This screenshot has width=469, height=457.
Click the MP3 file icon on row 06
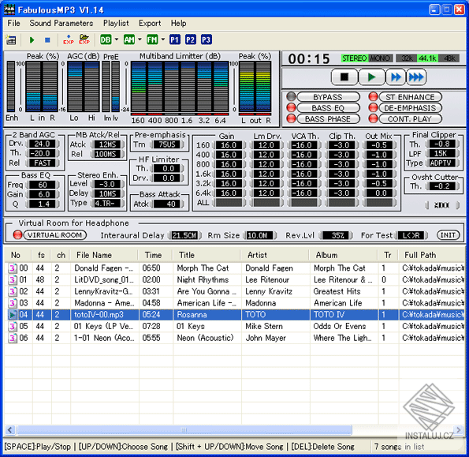(13, 338)
